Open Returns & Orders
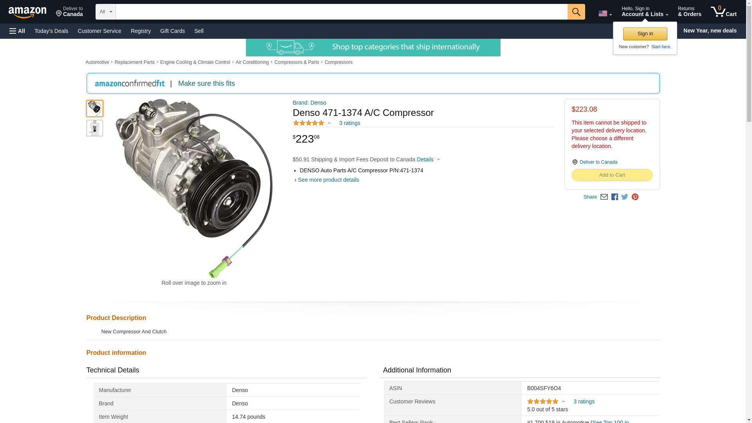This screenshot has width=752, height=423. pyautogui.click(x=689, y=12)
